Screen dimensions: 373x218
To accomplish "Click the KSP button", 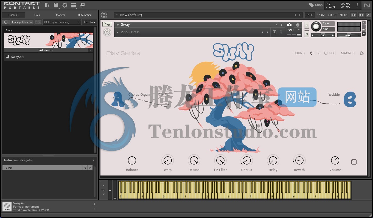I will (354, 15).
